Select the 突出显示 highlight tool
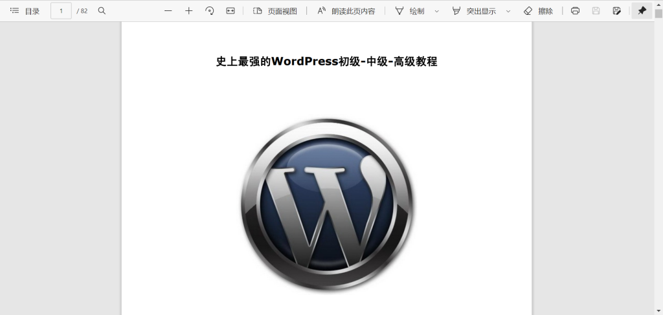The image size is (663, 315). pyautogui.click(x=473, y=11)
